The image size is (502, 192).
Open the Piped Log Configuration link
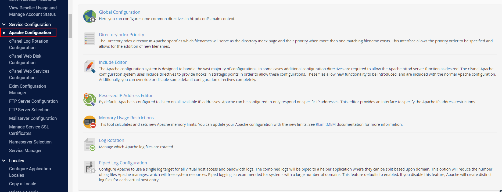[x=123, y=163]
